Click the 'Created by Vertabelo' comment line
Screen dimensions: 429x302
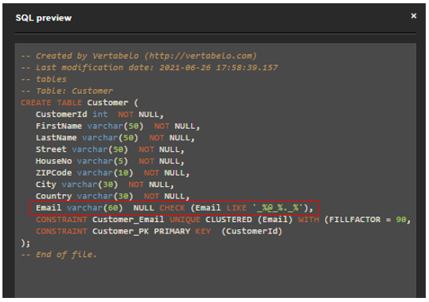tap(139, 56)
